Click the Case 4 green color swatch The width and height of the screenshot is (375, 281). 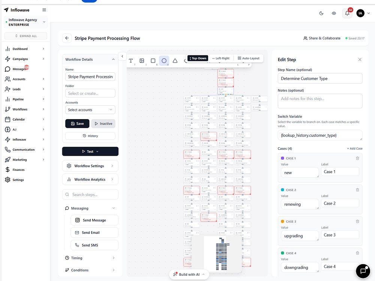coord(282,253)
